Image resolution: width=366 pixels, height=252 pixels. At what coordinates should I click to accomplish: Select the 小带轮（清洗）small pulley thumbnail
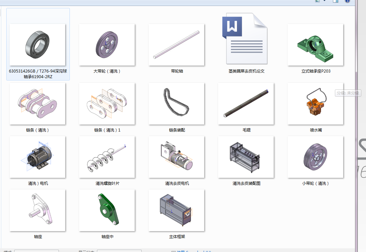tap(315, 157)
